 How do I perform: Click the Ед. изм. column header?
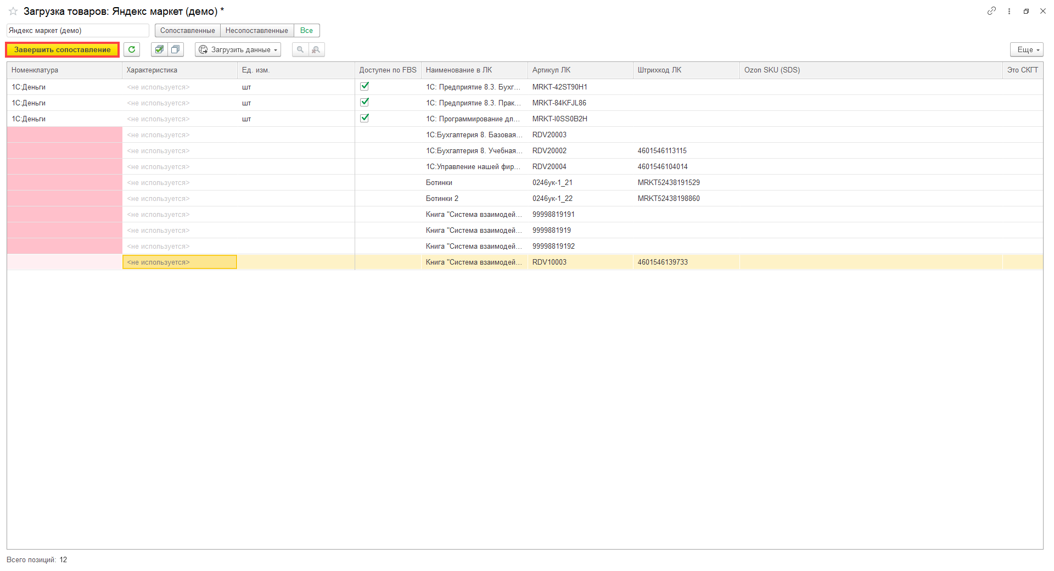point(296,70)
